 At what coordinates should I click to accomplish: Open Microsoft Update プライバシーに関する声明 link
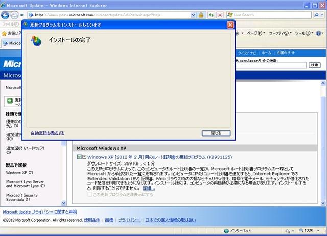click(40, 212)
